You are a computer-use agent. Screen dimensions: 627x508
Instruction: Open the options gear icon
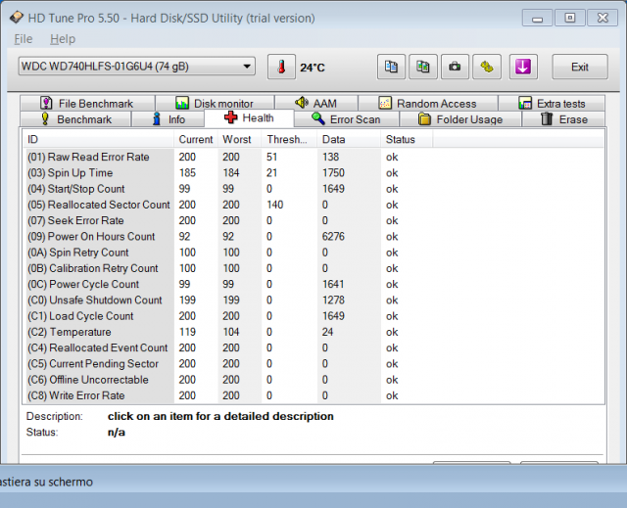487,67
